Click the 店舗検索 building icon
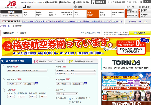151x105 pixels. (x=93, y=2)
